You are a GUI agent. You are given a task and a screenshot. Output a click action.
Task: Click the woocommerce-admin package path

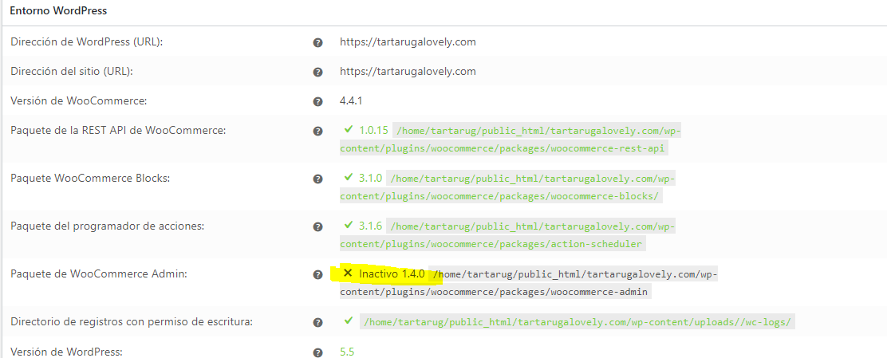tap(529, 283)
